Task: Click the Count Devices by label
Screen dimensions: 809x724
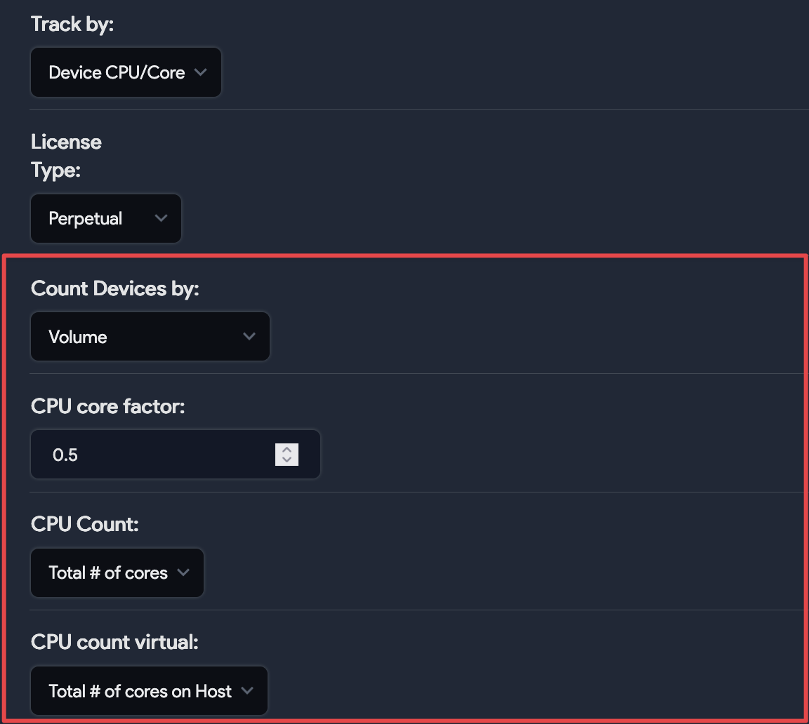Action: click(114, 288)
